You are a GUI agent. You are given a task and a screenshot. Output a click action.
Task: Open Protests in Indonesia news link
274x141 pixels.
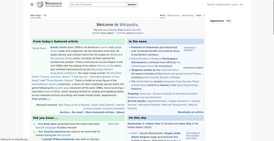point(145,47)
